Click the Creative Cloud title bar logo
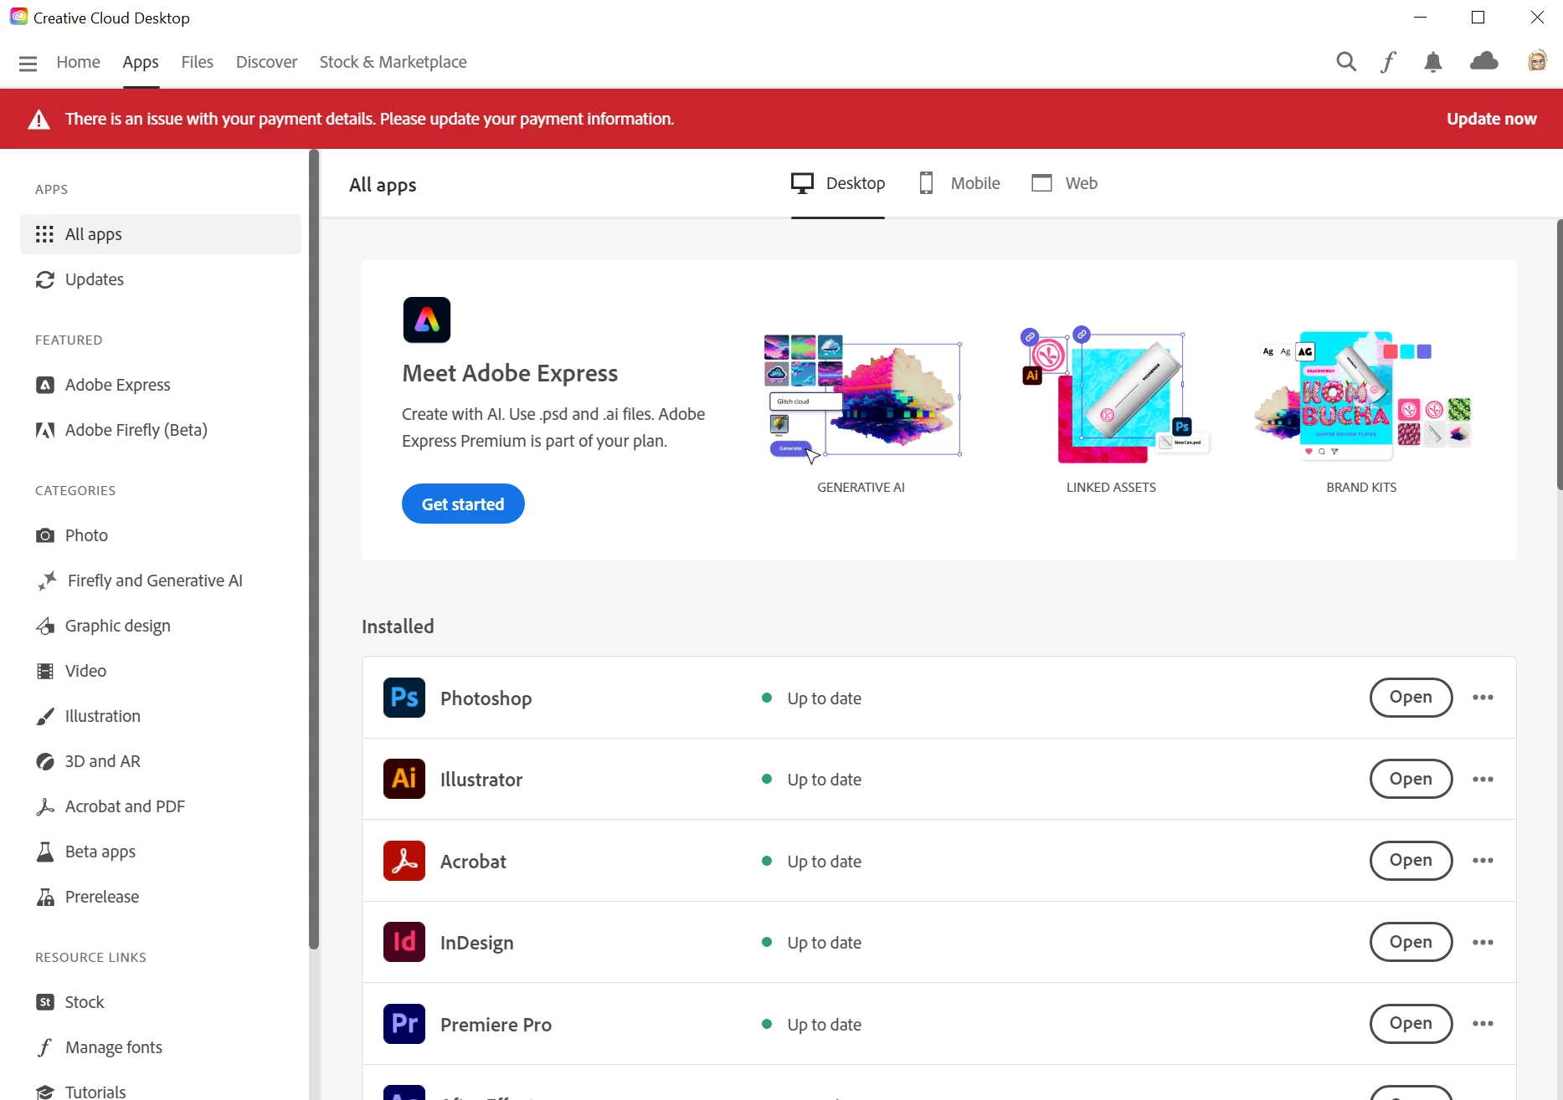This screenshot has width=1563, height=1100. coord(18,17)
